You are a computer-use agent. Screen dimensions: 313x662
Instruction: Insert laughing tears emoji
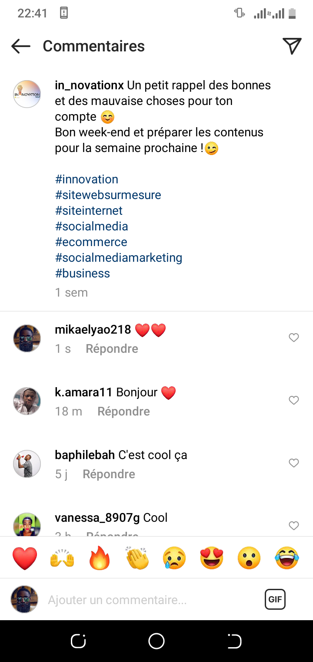tap(287, 558)
